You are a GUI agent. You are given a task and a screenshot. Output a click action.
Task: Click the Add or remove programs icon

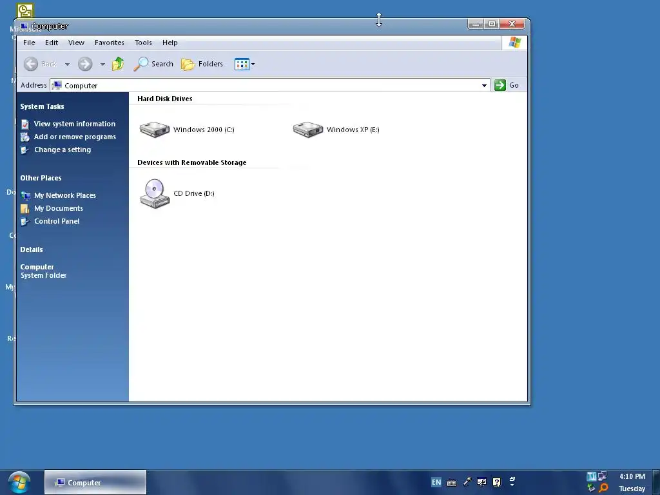coord(25,137)
